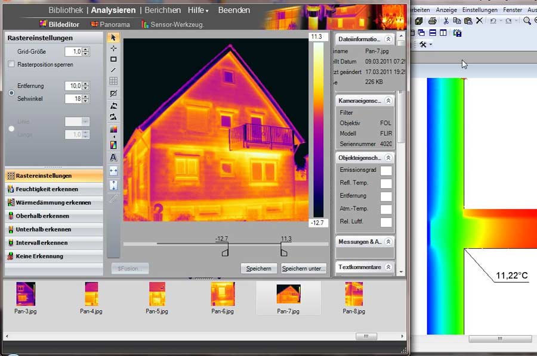This screenshot has width=537, height=356.
Task: Click the 'Speichern unter...' button
Action: (304, 268)
